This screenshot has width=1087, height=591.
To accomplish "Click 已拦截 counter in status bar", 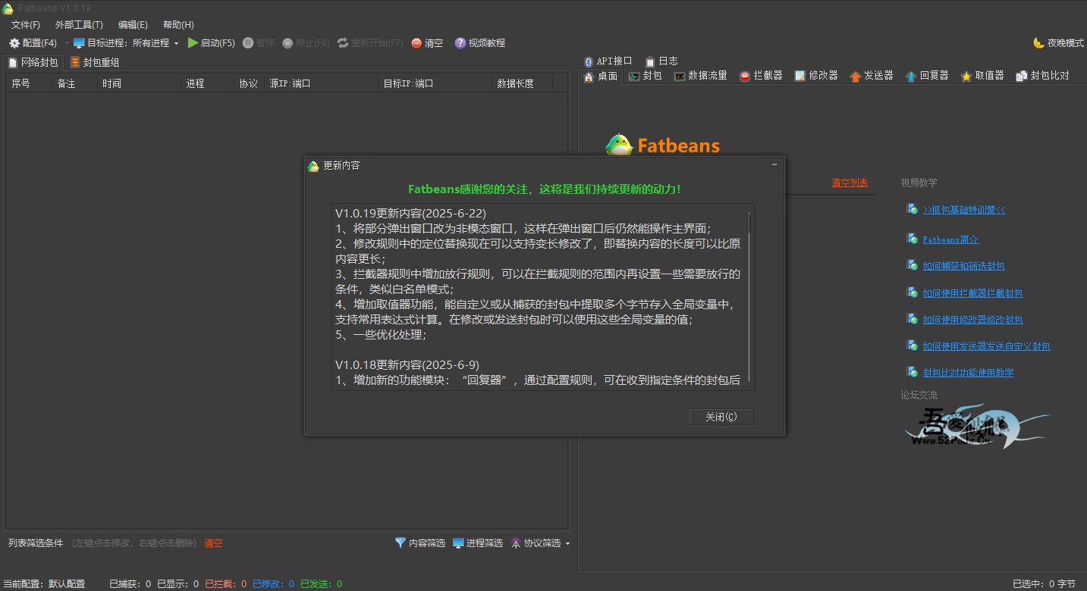I will (x=225, y=584).
